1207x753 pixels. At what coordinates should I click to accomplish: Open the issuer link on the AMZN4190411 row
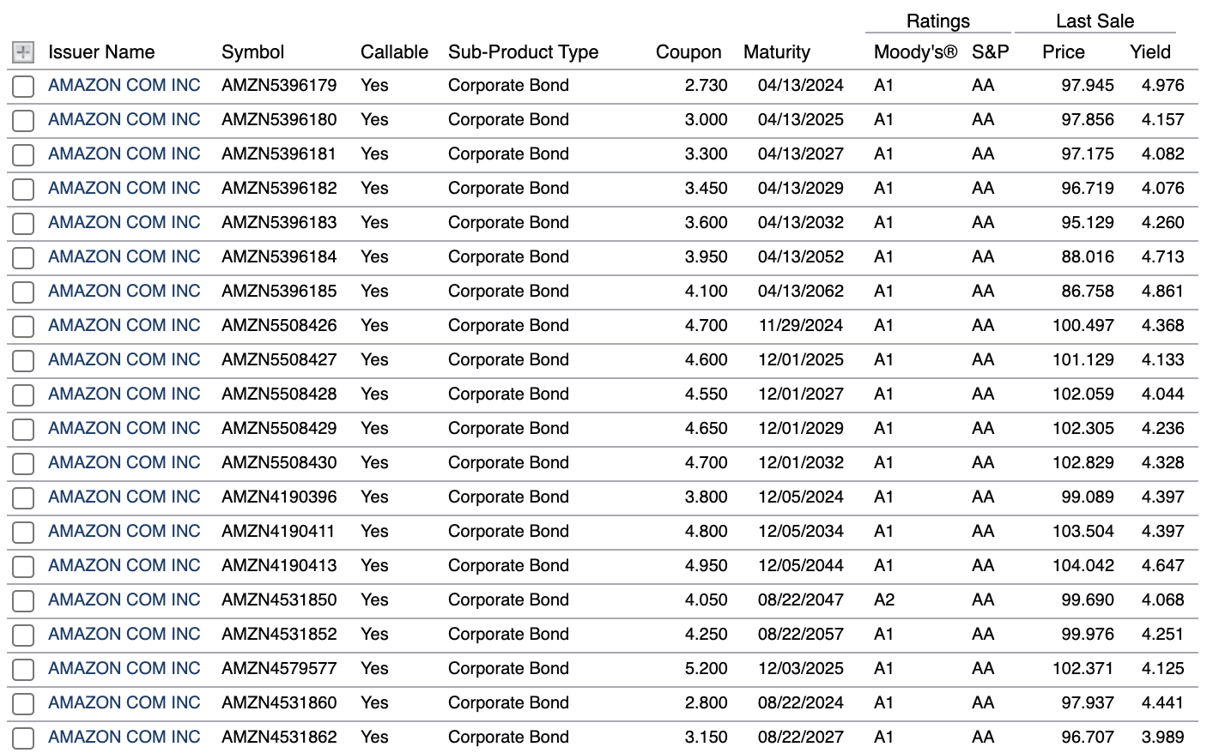(x=124, y=531)
